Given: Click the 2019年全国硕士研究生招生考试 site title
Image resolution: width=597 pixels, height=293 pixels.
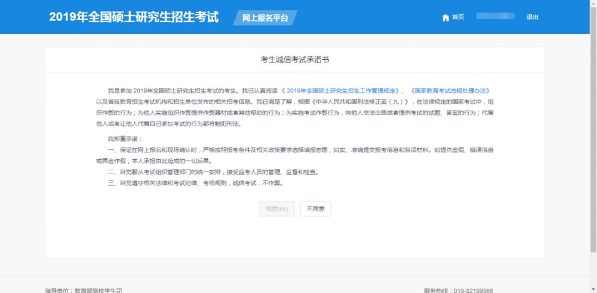Looking at the screenshot, I should tap(134, 17).
